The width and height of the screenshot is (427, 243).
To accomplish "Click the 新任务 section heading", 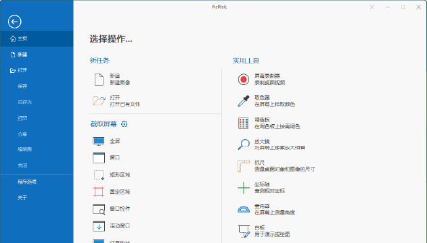I will click(x=99, y=60).
